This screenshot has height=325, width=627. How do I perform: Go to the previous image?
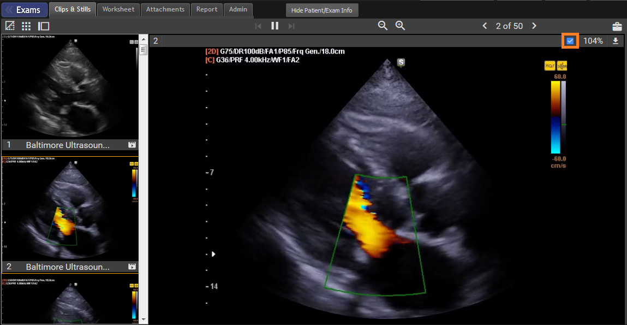pos(485,26)
